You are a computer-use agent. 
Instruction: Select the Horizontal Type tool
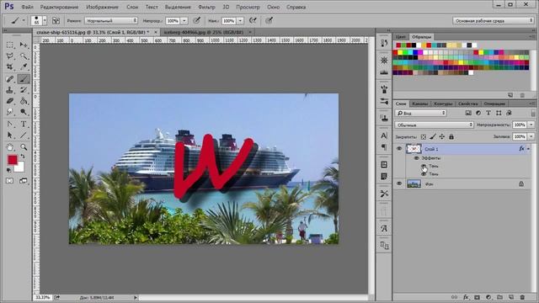coord(24,125)
